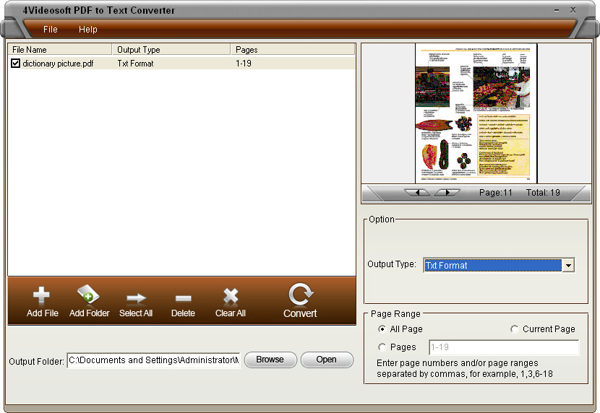
Task: Click the Add File plus icon
Action: 42,296
